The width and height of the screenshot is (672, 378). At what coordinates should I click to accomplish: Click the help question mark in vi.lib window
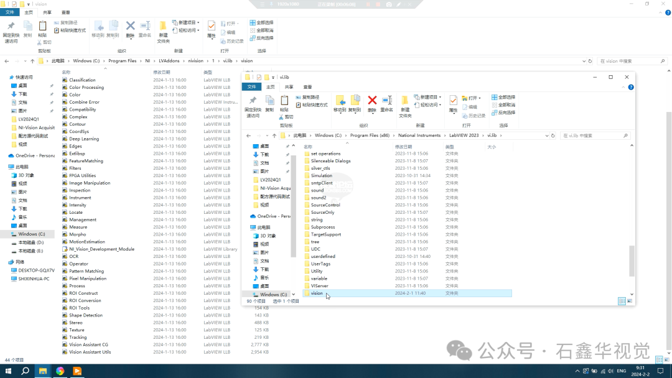point(631,87)
